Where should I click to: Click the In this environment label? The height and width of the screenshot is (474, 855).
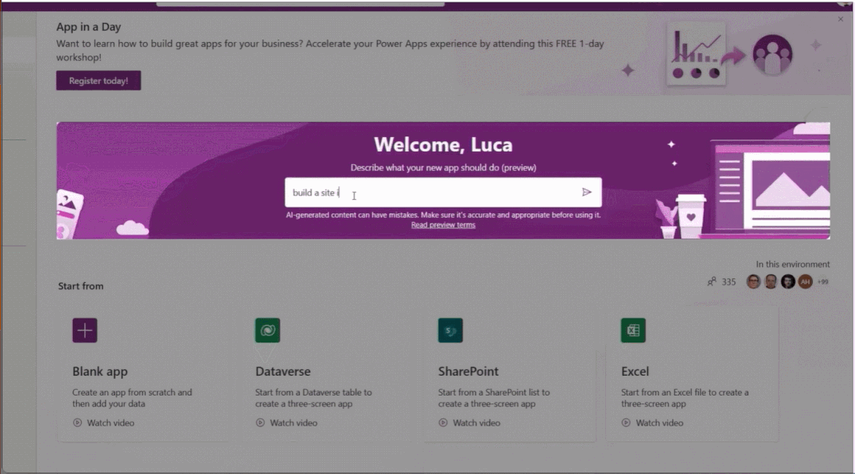pyautogui.click(x=793, y=264)
